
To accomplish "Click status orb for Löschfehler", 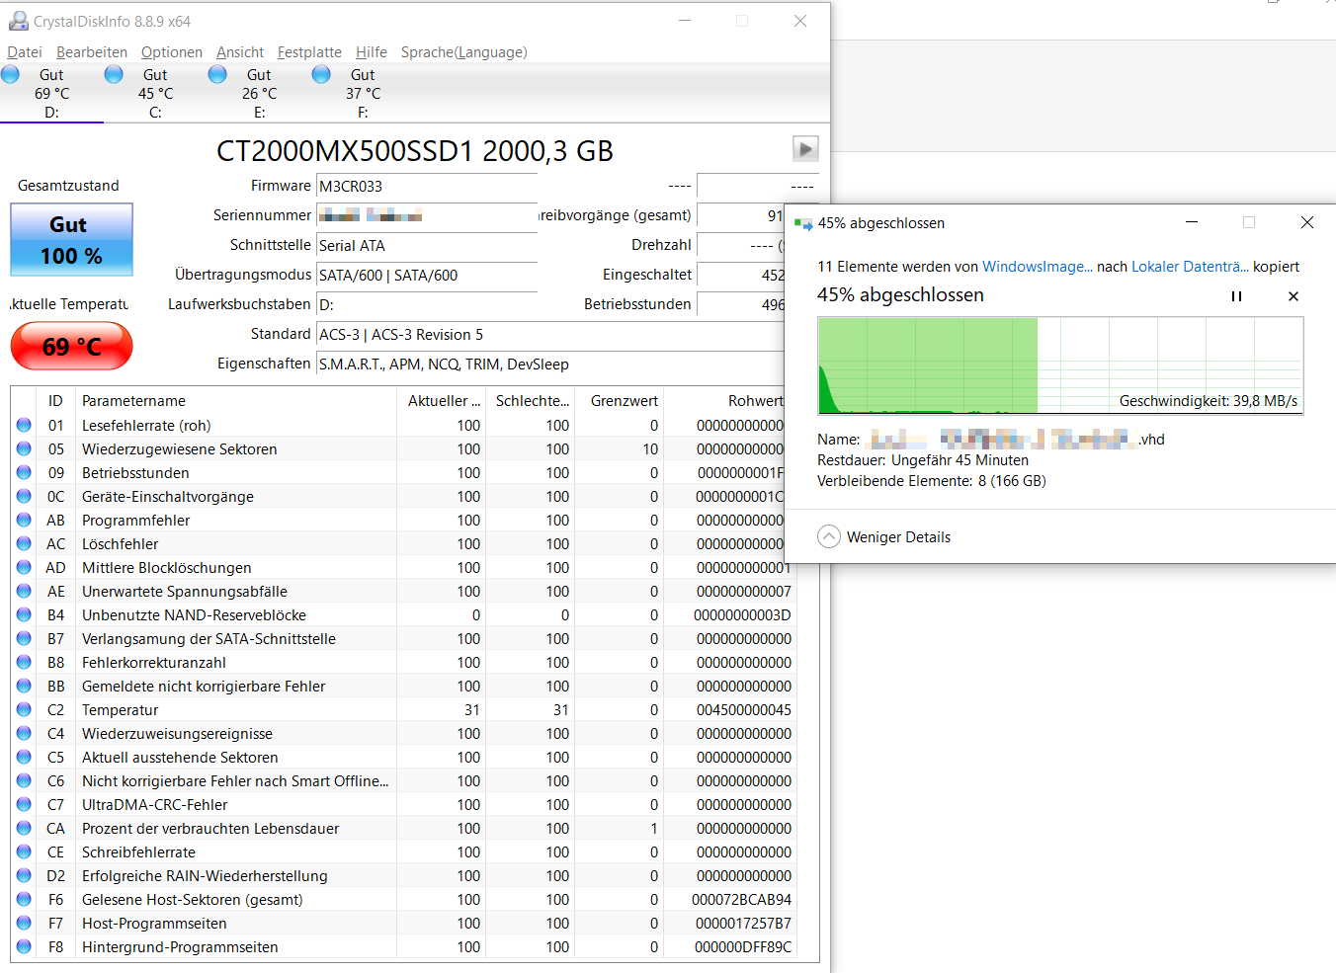I will pyautogui.click(x=24, y=543).
